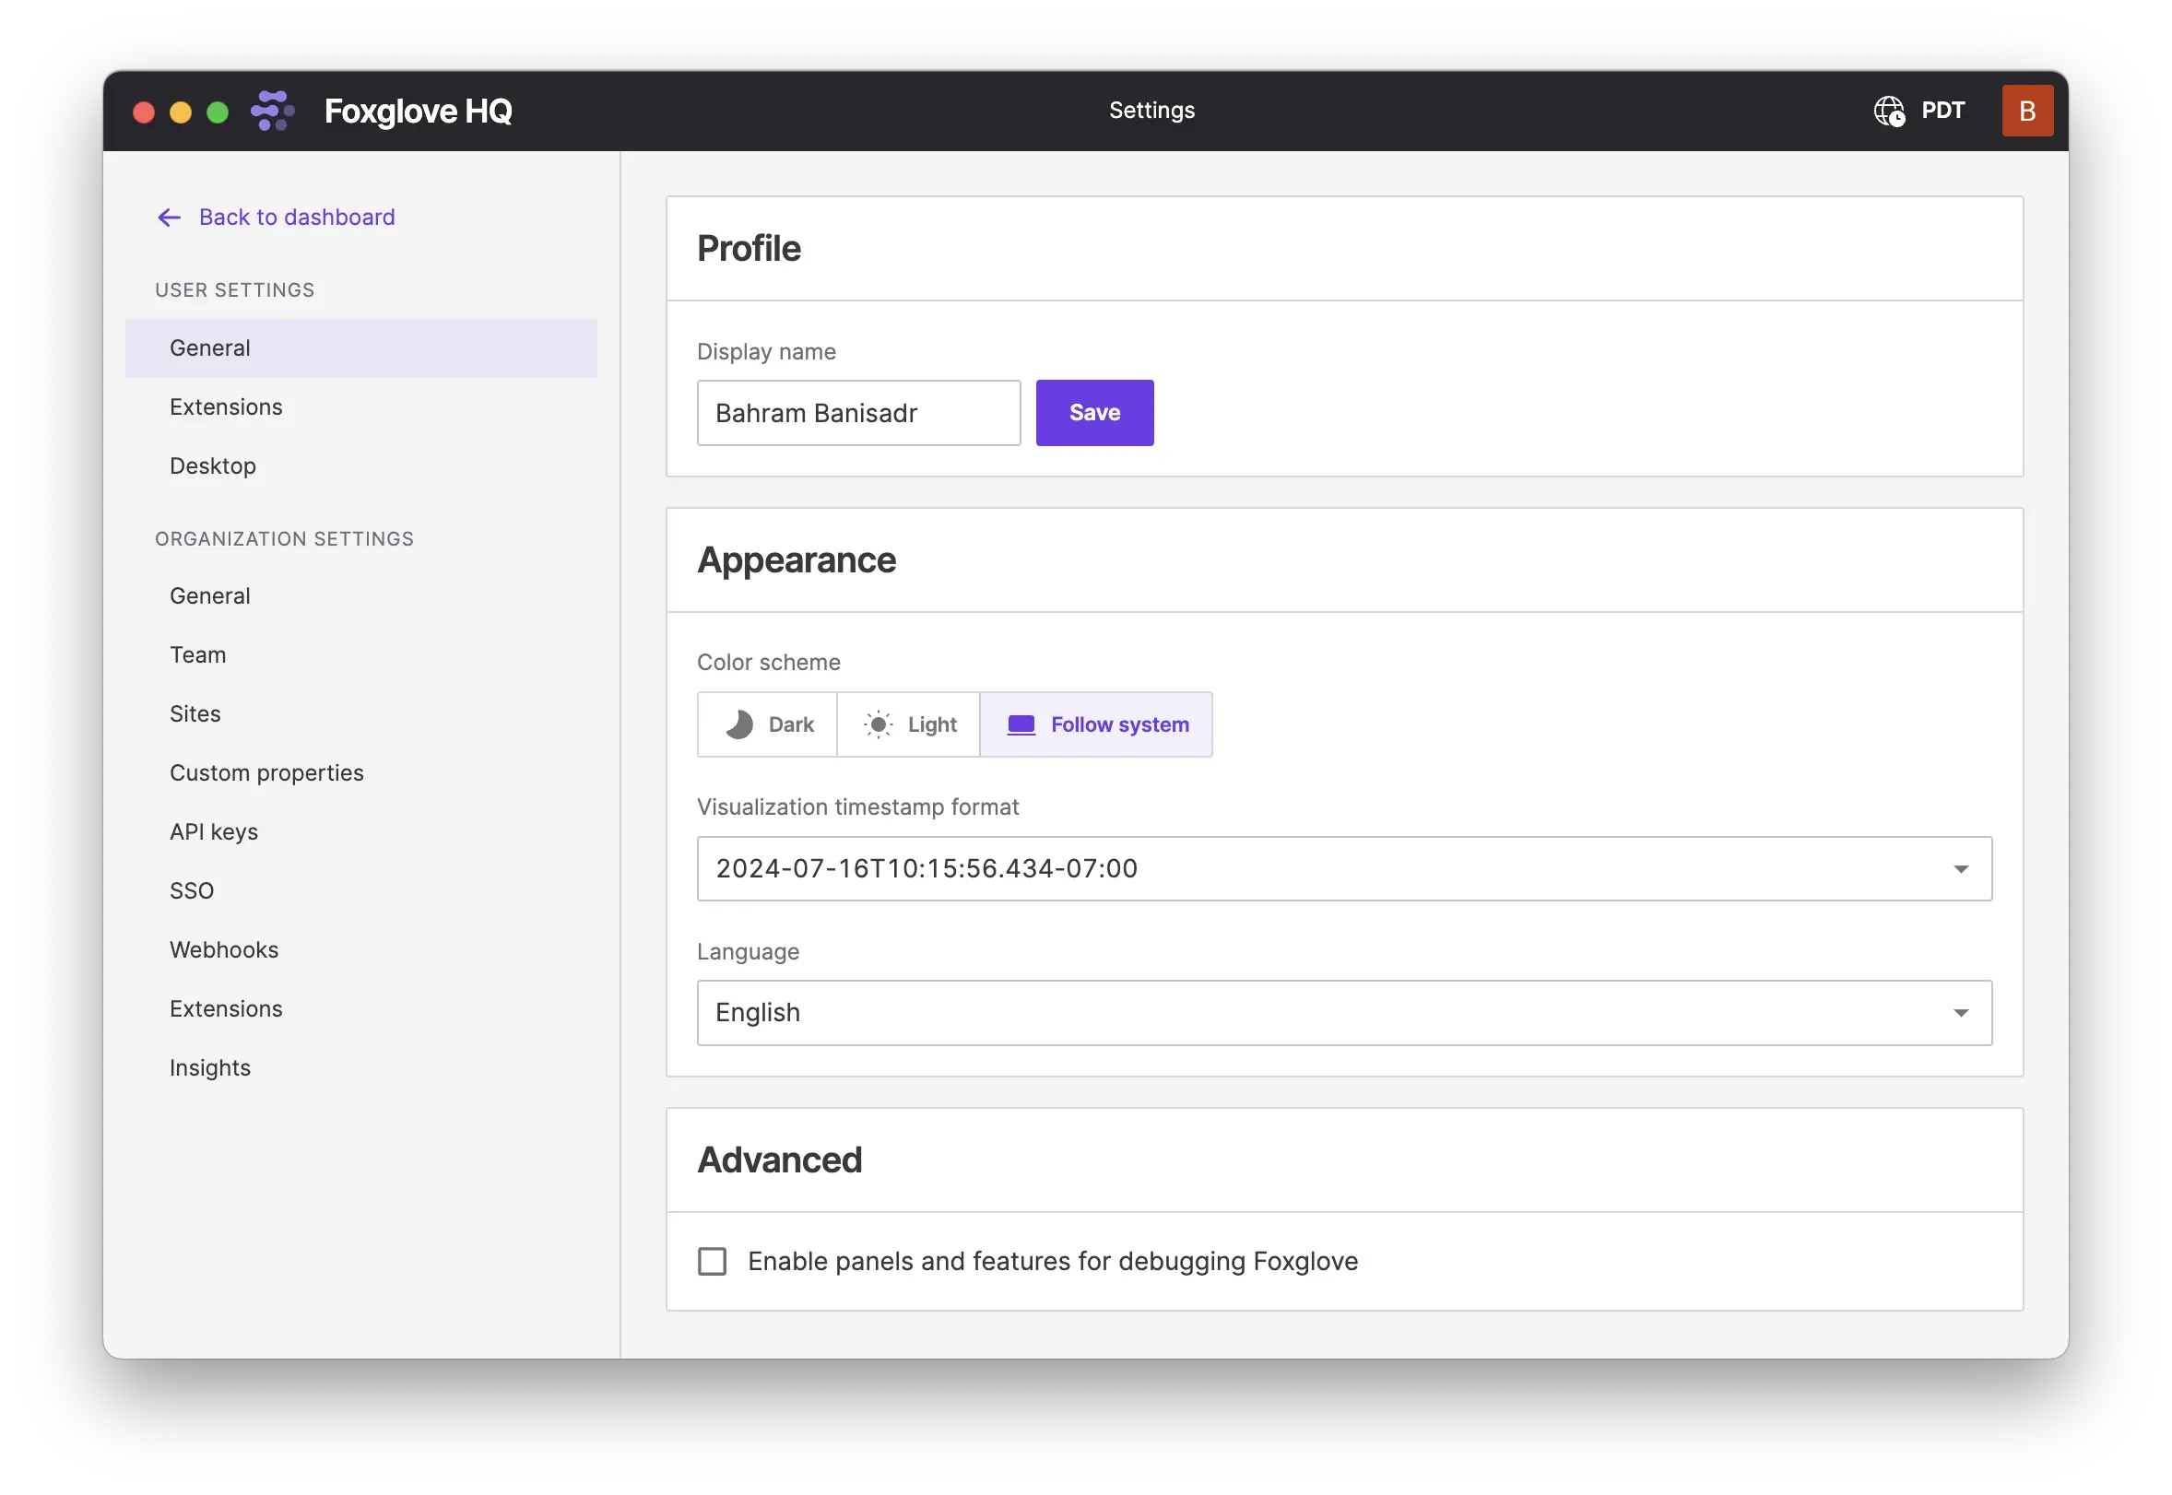Click the Dark mode moon icon
The height and width of the screenshot is (1495, 2172).
click(739, 724)
